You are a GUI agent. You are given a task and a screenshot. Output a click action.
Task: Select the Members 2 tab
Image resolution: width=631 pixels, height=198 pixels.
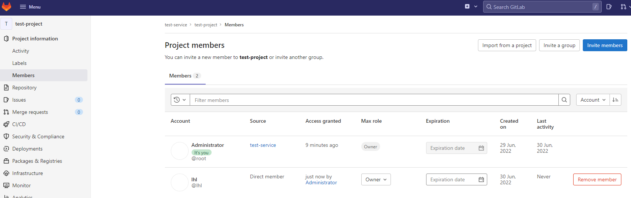click(x=185, y=76)
